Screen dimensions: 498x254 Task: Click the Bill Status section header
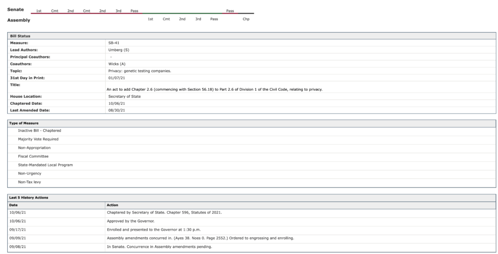tap(20, 36)
